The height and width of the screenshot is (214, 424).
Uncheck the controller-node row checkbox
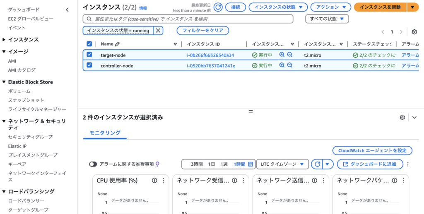point(89,65)
